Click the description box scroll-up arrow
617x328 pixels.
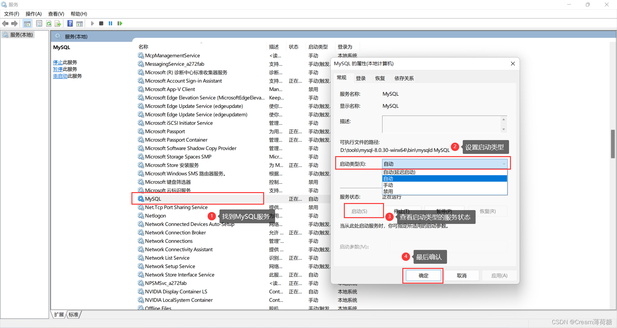coord(504,120)
